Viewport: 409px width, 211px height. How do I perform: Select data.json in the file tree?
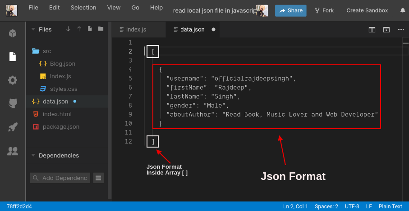coord(67,102)
